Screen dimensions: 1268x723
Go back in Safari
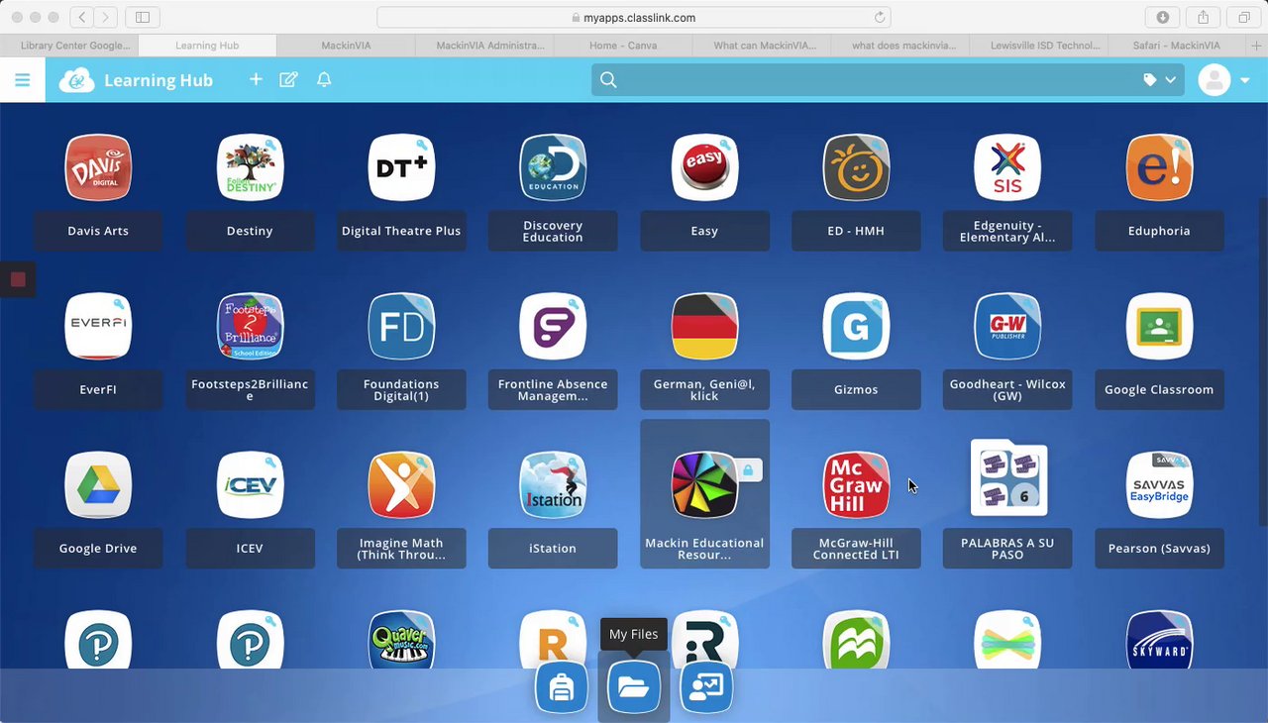coord(81,18)
